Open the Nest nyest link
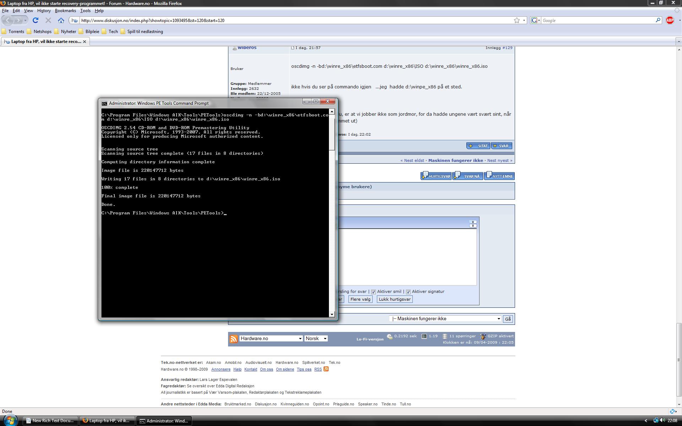 click(500, 160)
